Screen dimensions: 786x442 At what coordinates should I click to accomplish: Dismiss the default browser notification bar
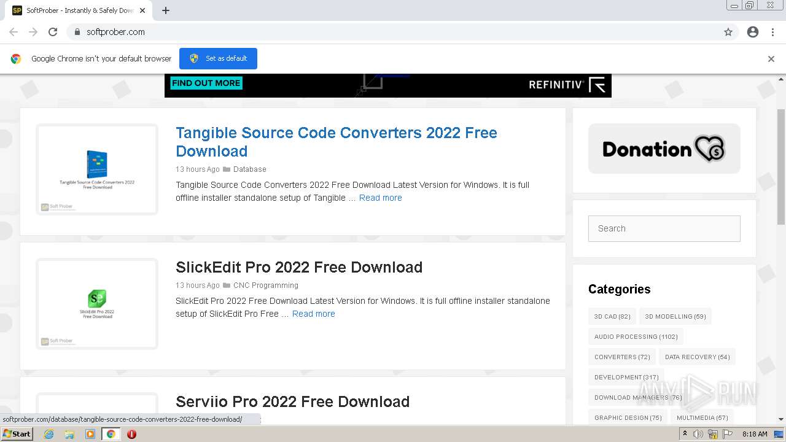(x=771, y=59)
